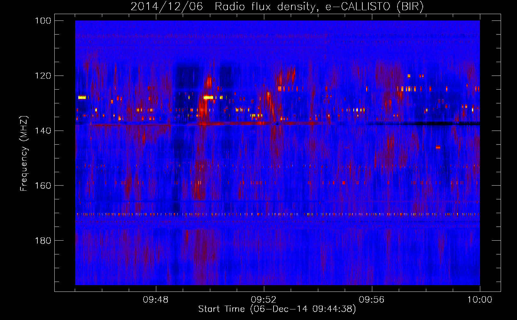Image resolution: width=517 pixels, height=320 pixels.
Task: Click the 'Frequency (MHZ)' axis label
Action: [x=24, y=154]
